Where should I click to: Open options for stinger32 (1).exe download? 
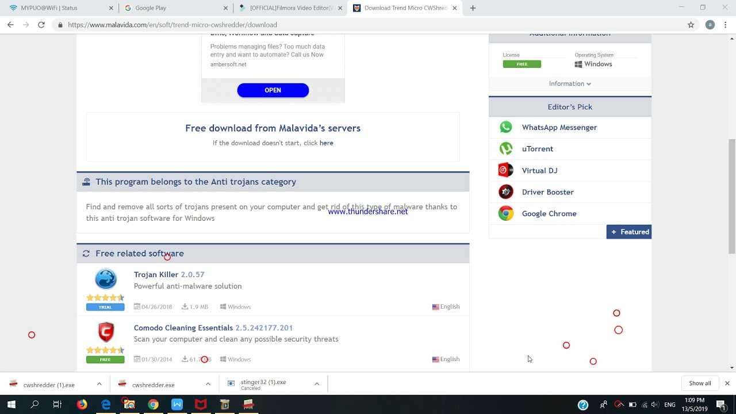pyautogui.click(x=316, y=384)
